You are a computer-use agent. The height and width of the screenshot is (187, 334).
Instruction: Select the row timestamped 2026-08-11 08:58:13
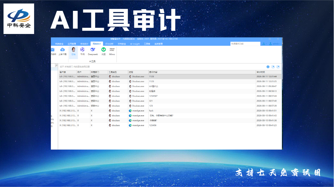click(170, 91)
